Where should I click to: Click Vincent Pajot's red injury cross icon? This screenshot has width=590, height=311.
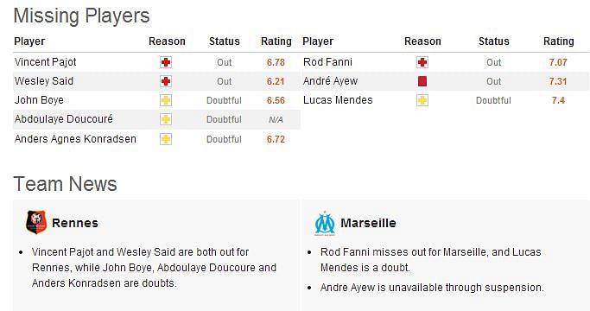coord(166,62)
